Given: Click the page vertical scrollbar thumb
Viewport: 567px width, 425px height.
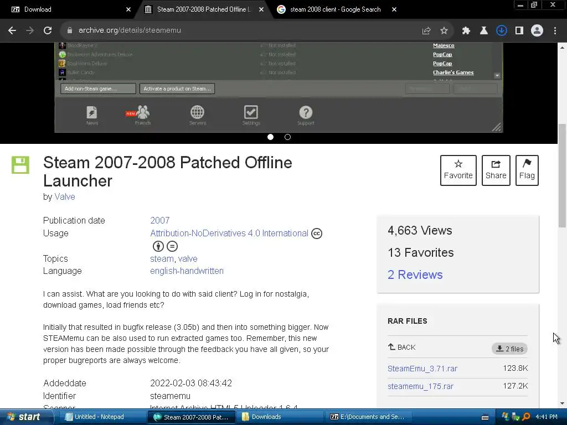Looking at the screenshot, I should (x=563, y=175).
